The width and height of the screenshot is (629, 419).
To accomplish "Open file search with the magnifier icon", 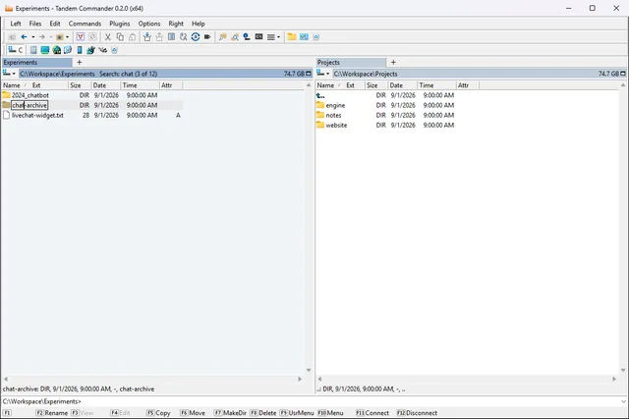I will (x=235, y=37).
